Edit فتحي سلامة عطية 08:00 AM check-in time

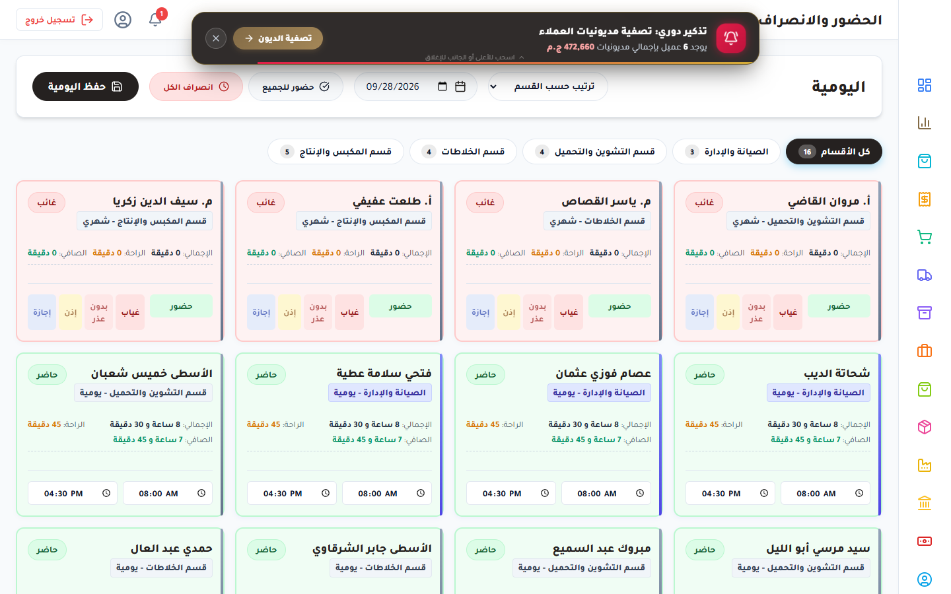(387, 493)
